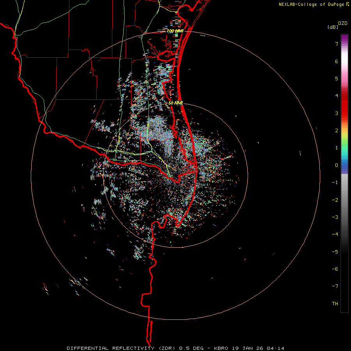
Task: Click the NEXLAB-College of DuPage watermark text
Action: pyautogui.click(x=314, y=4)
